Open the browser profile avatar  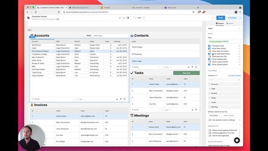[x=236, y=12]
